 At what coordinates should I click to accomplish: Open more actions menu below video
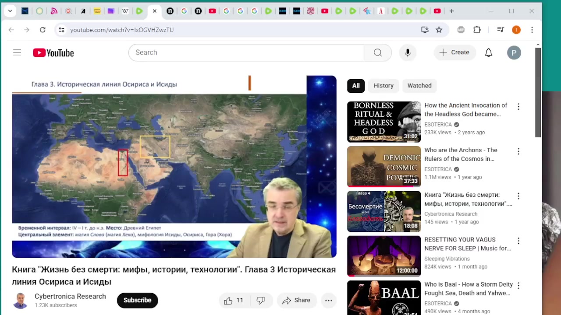point(328,300)
